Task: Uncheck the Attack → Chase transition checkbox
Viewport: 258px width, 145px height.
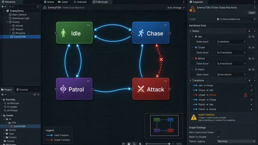Action: coord(251,100)
